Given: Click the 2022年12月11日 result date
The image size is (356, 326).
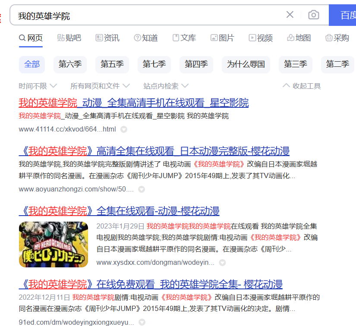Looking at the screenshot, I should click(44, 298).
